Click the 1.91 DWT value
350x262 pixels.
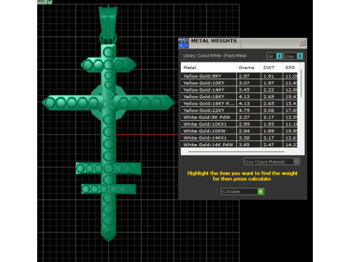tap(268, 76)
